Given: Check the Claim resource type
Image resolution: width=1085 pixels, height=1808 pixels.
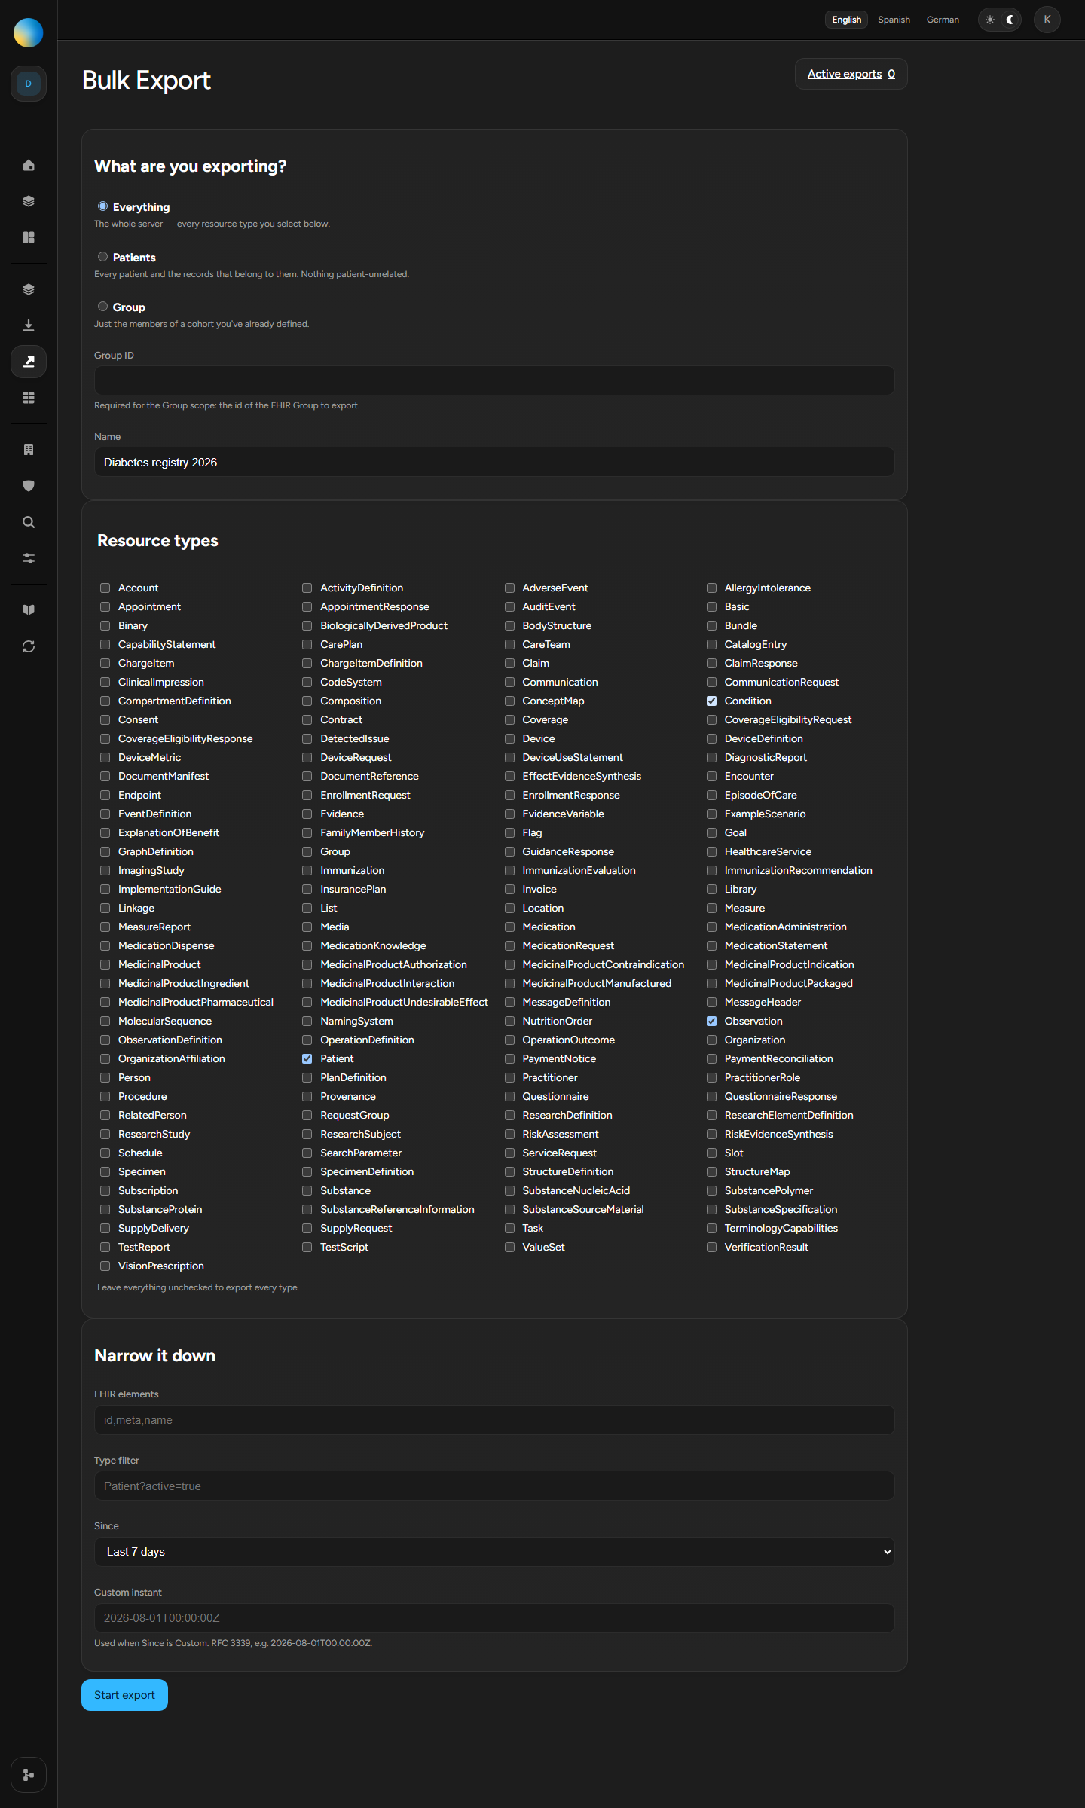Looking at the screenshot, I should pyautogui.click(x=509, y=664).
